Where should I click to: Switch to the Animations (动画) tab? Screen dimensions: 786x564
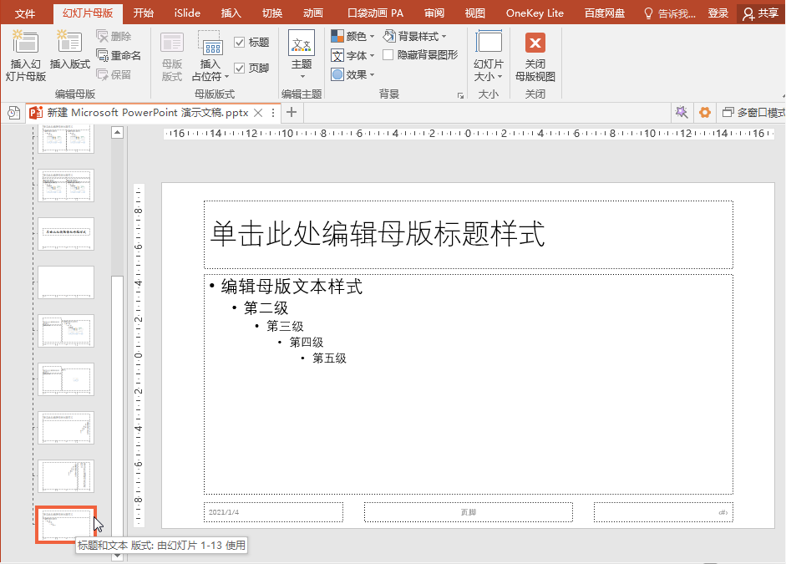[313, 13]
